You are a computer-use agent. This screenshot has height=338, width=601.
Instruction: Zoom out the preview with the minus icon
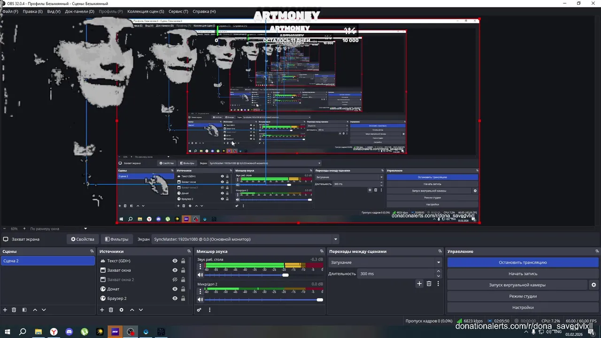coord(4,229)
